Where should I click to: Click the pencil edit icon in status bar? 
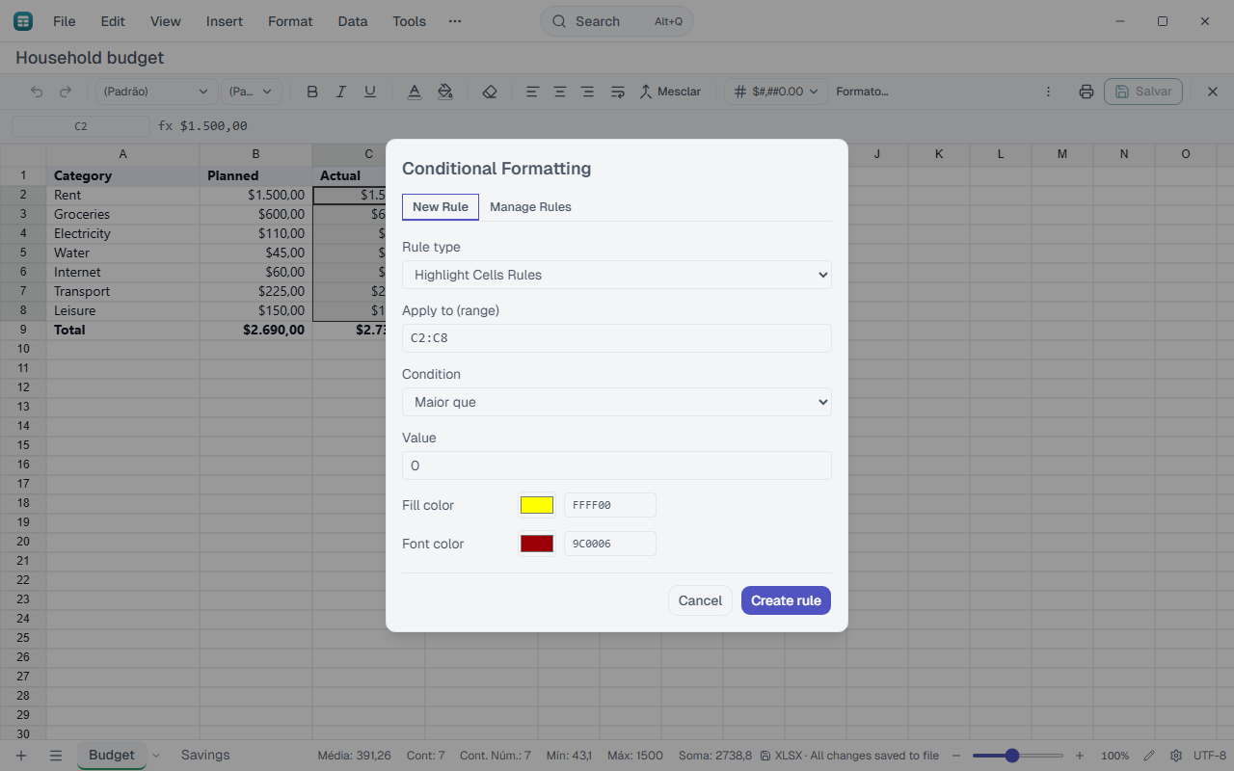(1149, 756)
